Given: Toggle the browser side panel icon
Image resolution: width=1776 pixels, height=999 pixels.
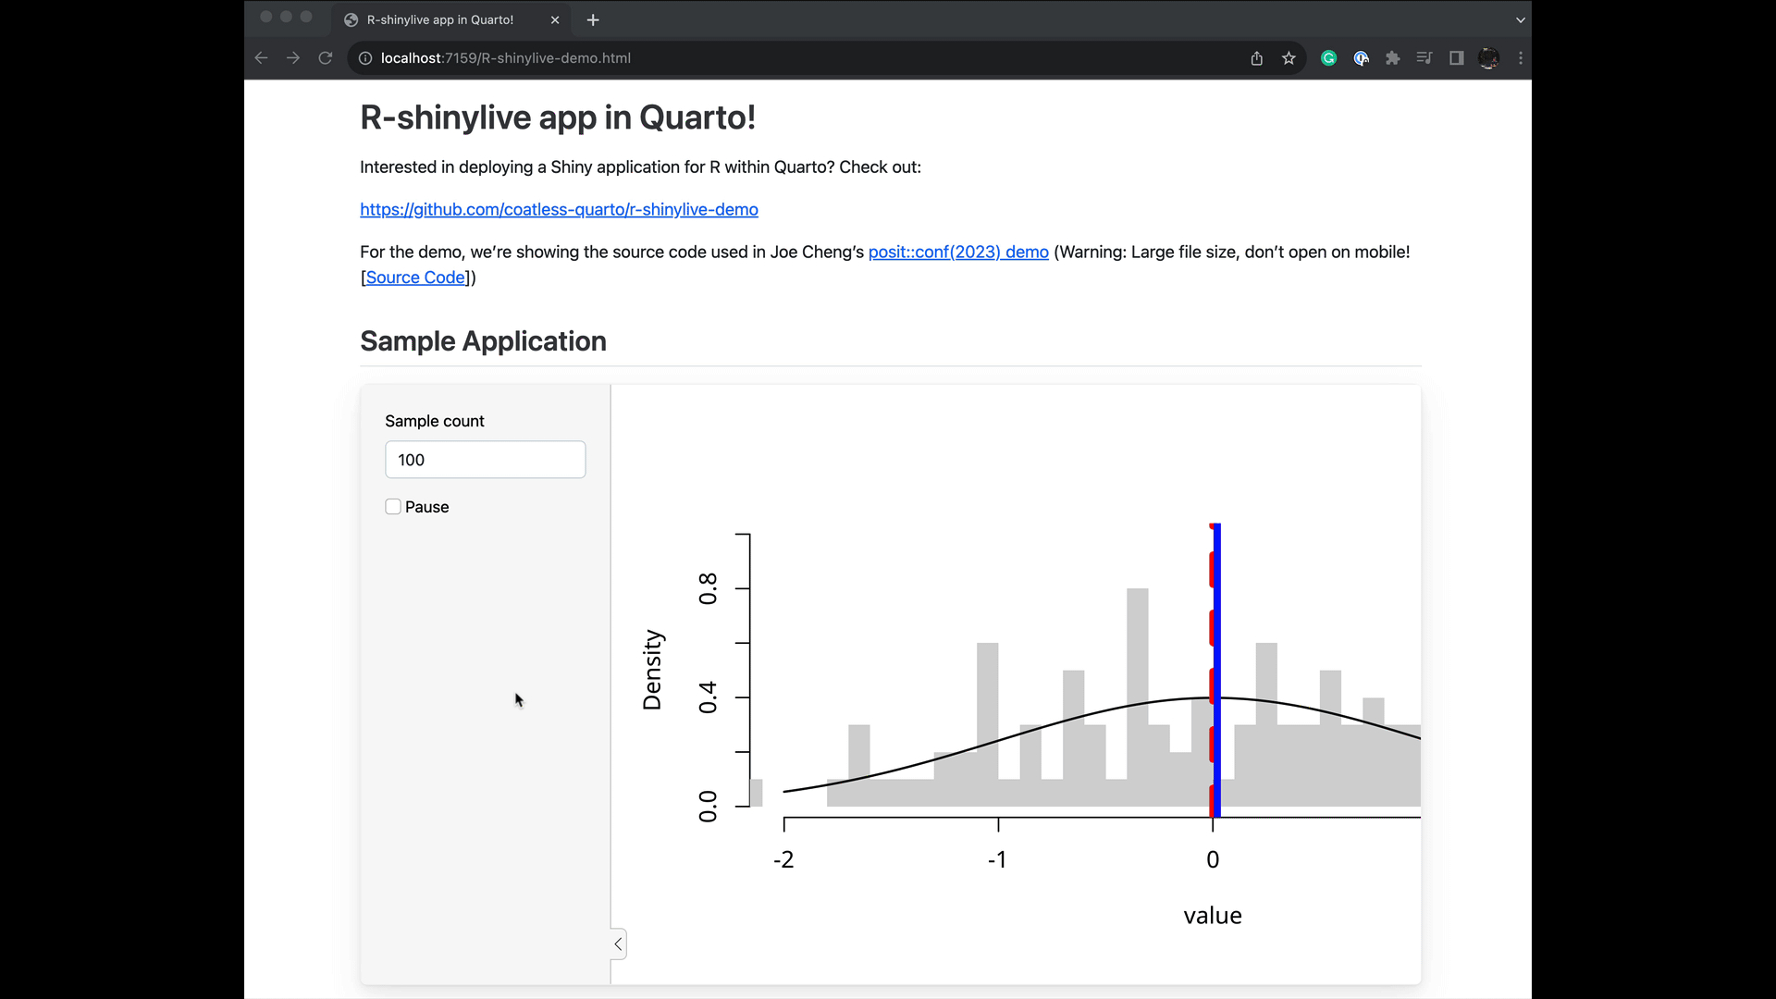Looking at the screenshot, I should [x=1456, y=58].
